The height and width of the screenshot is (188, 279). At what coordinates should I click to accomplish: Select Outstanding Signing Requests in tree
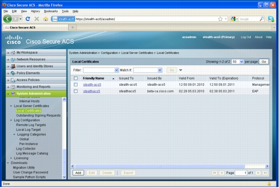(x=38, y=116)
